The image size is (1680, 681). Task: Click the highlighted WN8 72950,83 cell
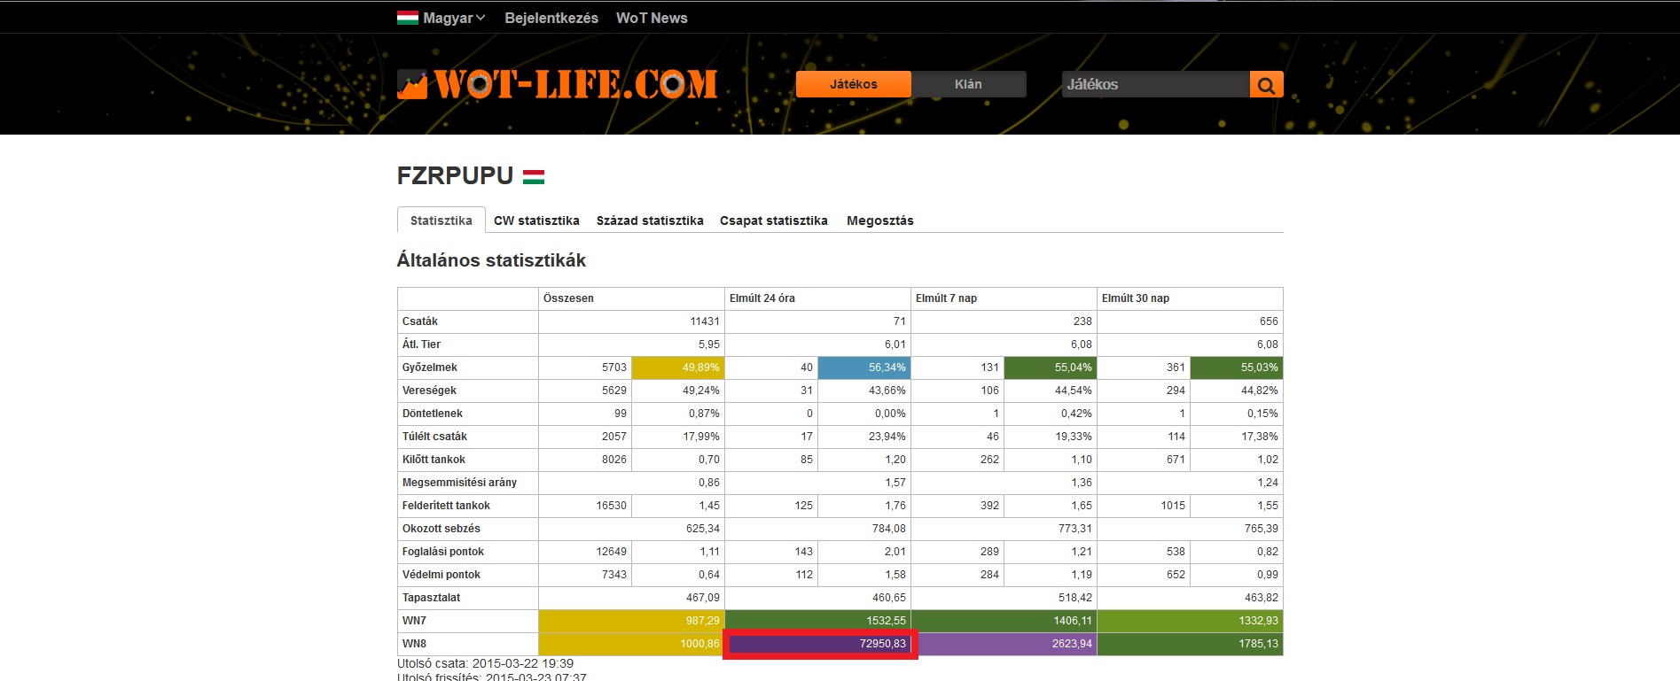(x=819, y=644)
